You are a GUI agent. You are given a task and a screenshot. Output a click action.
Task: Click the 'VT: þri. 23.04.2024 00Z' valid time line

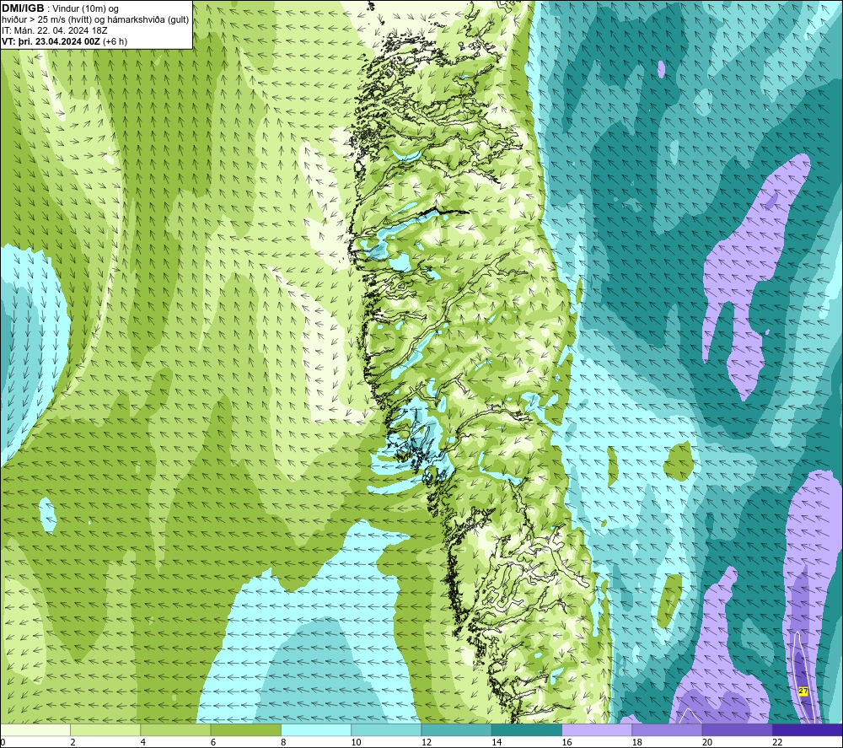[51, 41]
